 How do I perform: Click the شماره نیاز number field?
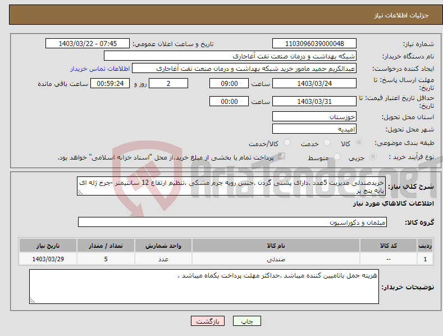pos(314,44)
